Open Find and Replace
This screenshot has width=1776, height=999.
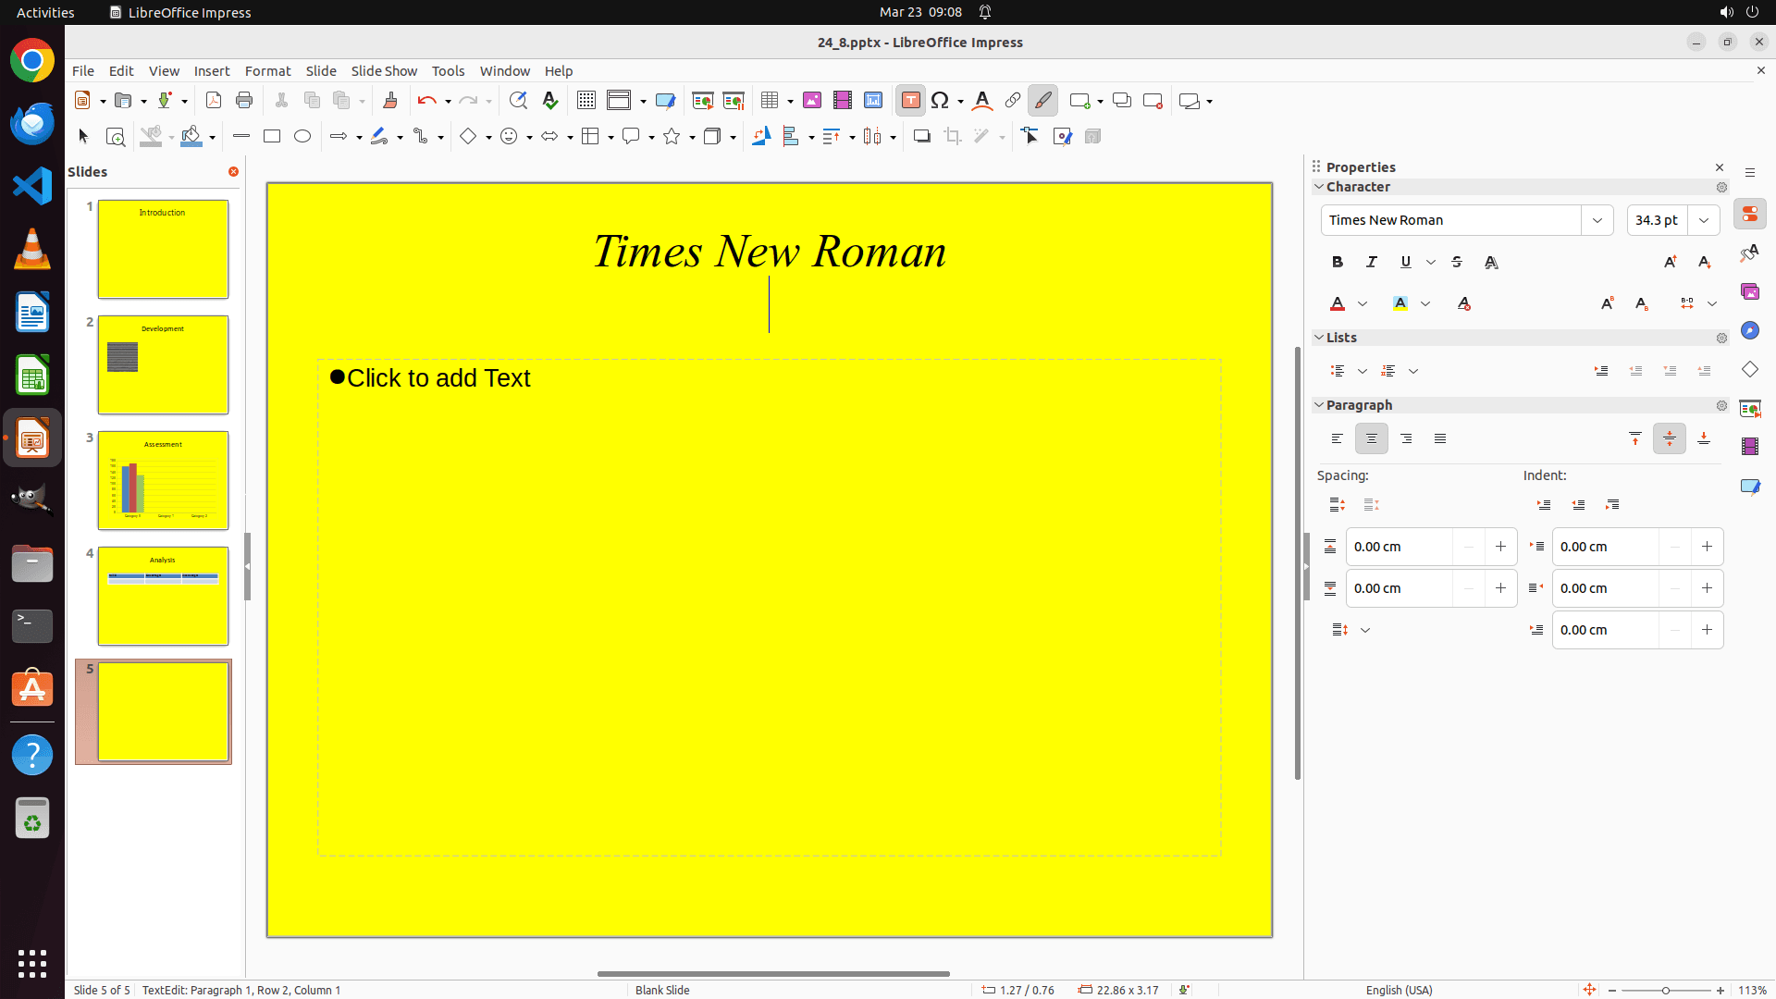[518, 101]
